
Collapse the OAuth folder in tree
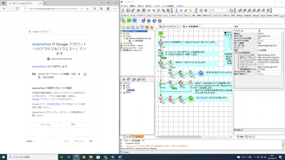(x=121, y=36)
